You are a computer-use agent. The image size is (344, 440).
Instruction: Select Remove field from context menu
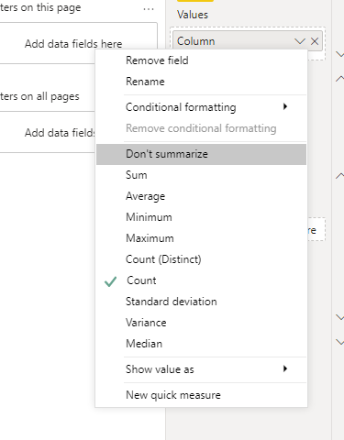point(201,60)
